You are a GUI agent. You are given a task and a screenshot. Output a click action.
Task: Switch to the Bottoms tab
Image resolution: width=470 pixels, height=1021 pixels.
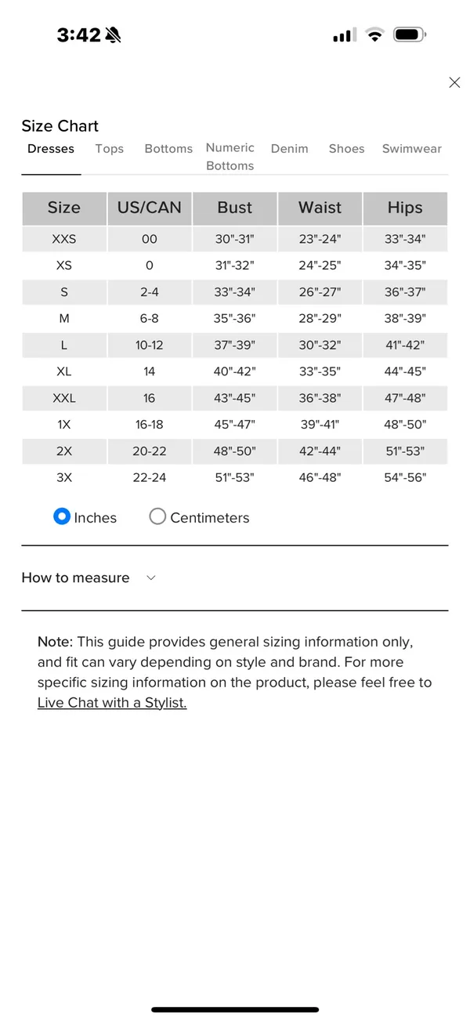tap(168, 148)
